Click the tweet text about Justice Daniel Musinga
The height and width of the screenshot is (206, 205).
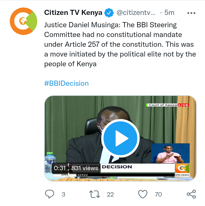[x=120, y=44]
